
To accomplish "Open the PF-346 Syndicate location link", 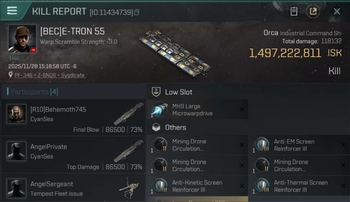I will click(x=50, y=75).
